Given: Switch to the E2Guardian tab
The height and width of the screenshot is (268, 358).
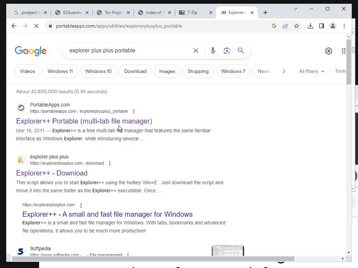Looking at the screenshot, I should pos(71,13).
